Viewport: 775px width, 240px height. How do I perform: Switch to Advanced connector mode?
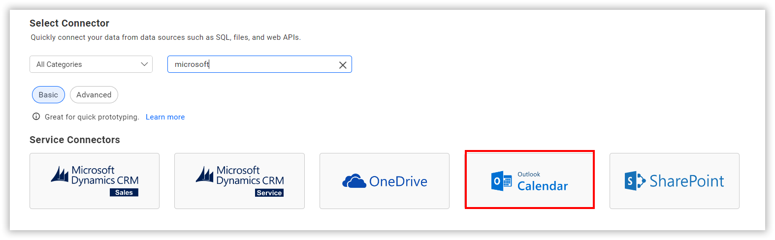tap(94, 95)
